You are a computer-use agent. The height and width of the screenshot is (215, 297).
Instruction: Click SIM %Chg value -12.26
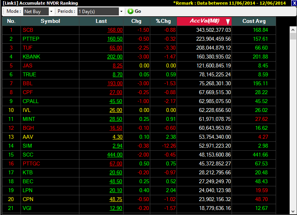(x=169, y=146)
